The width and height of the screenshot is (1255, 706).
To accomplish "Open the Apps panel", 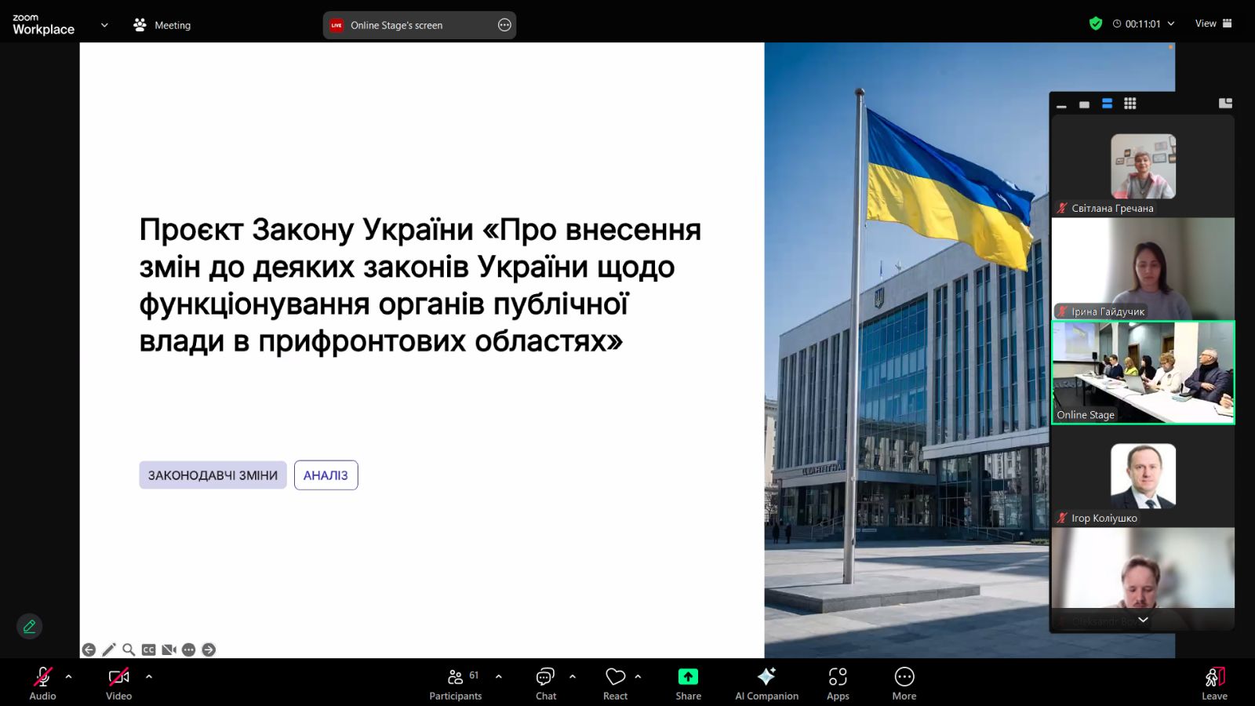I will point(837,683).
